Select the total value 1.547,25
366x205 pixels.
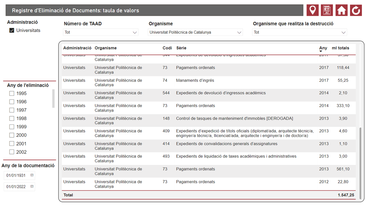346,195
